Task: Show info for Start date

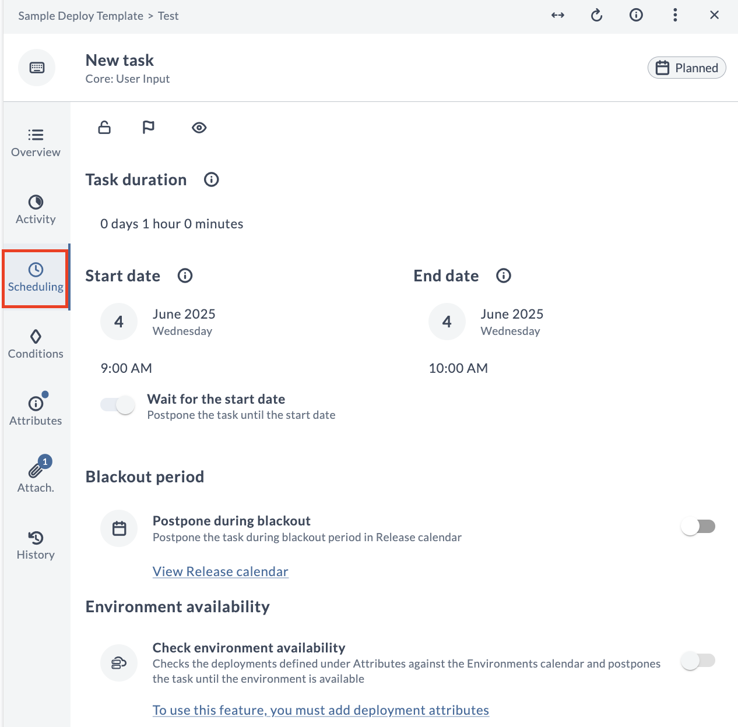Action: click(185, 276)
